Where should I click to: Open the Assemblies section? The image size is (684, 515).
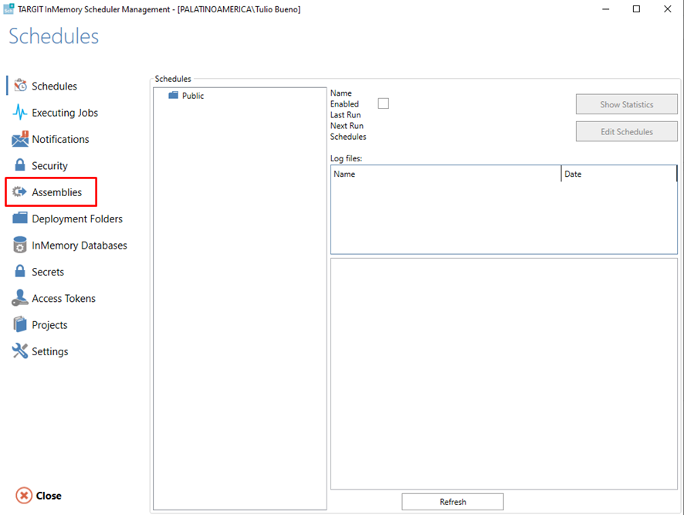tap(56, 192)
